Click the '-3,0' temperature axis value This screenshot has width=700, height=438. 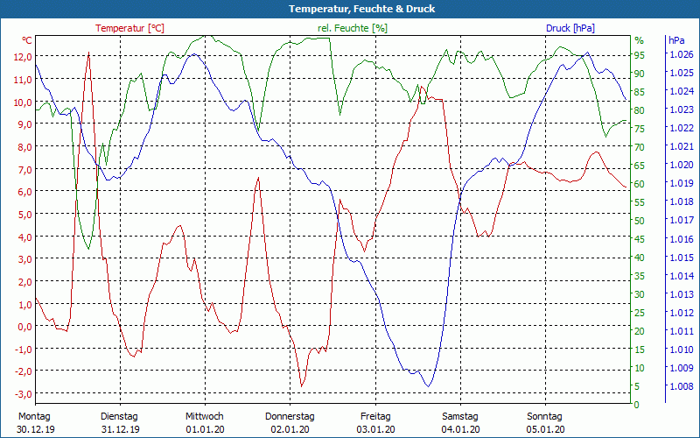pos(24,394)
